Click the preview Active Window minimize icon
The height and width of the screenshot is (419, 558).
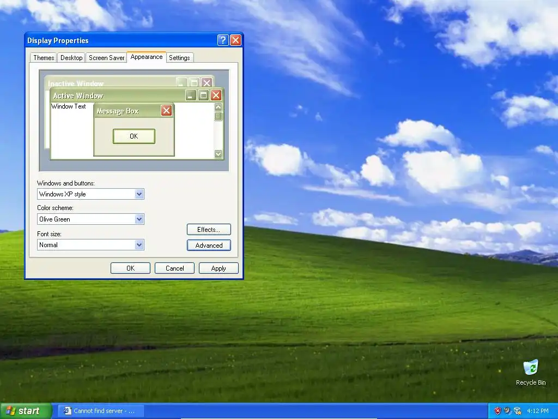[191, 95]
